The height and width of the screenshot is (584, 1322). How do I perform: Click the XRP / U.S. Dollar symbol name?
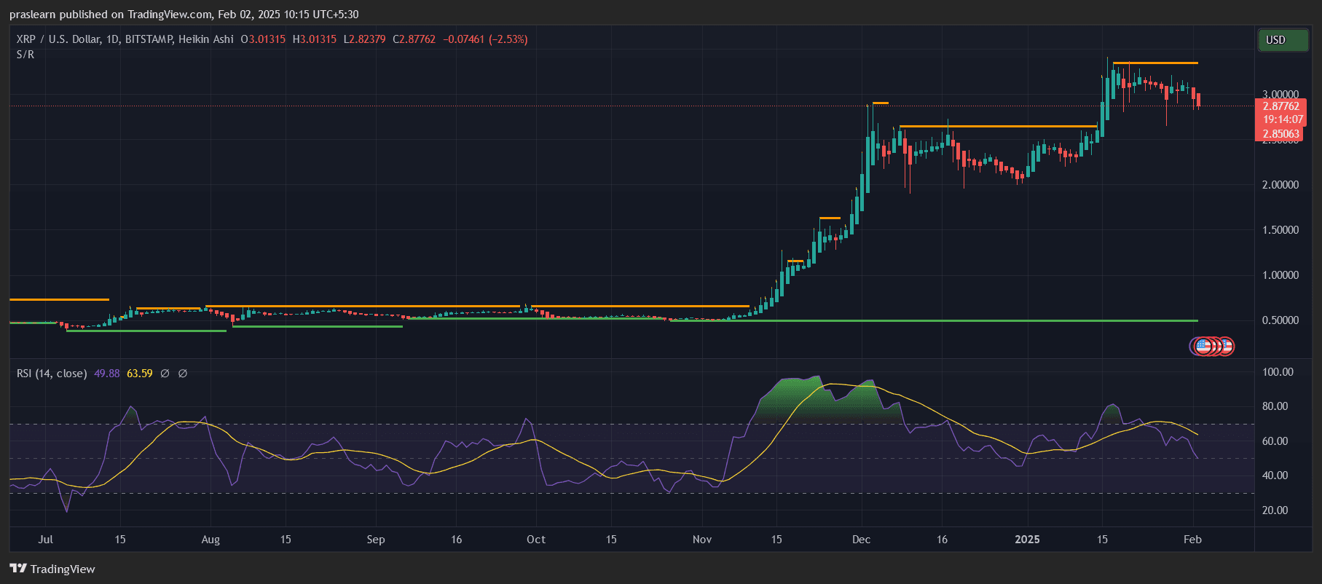(x=58, y=39)
